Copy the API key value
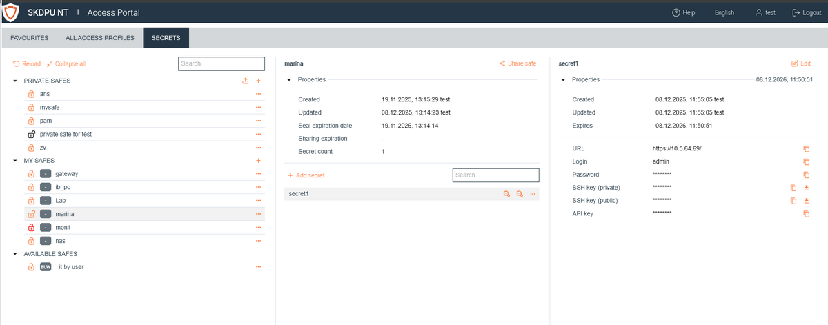Image resolution: width=828 pixels, height=325 pixels. click(805, 214)
